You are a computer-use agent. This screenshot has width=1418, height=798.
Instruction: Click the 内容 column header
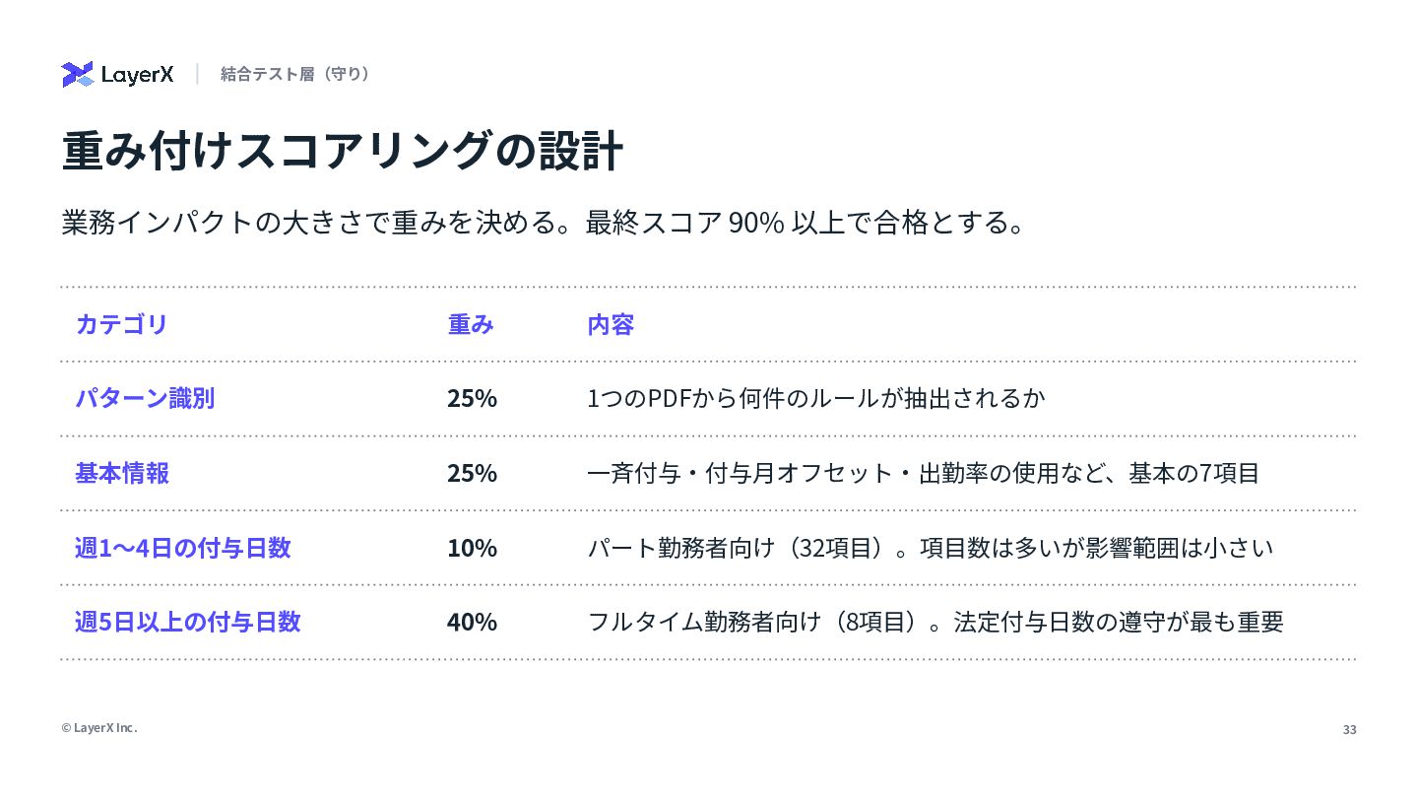click(611, 324)
